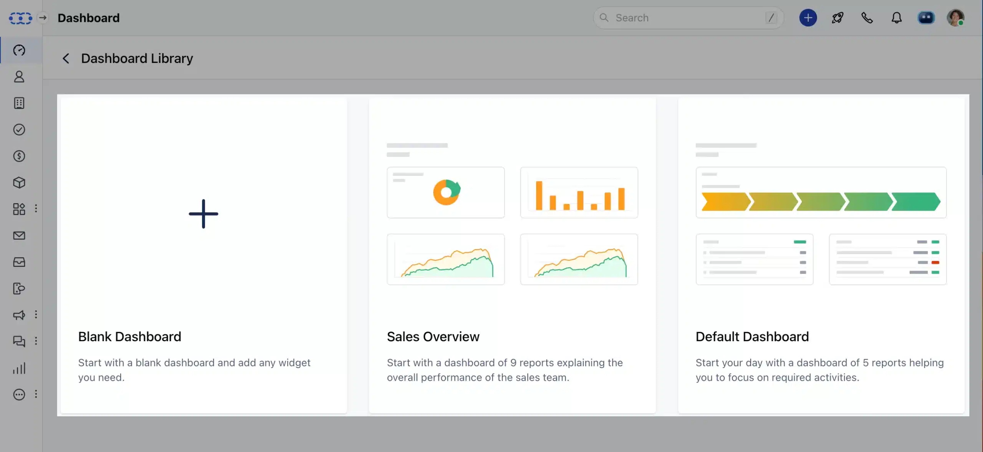Screen dimensions: 983x452
Task: Click the Contacts icon in sidebar
Action: tap(19, 76)
